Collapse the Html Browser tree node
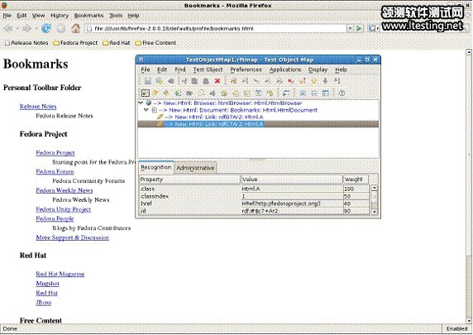 click(141, 103)
